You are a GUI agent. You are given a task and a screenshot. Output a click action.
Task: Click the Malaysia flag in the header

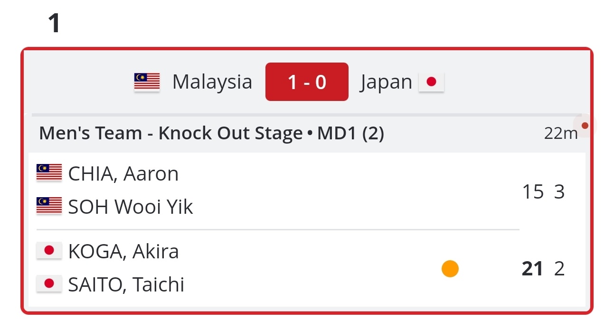[x=147, y=82]
